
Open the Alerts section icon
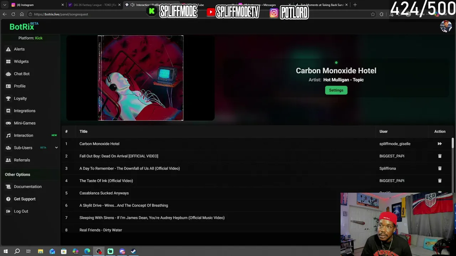(x=8, y=49)
